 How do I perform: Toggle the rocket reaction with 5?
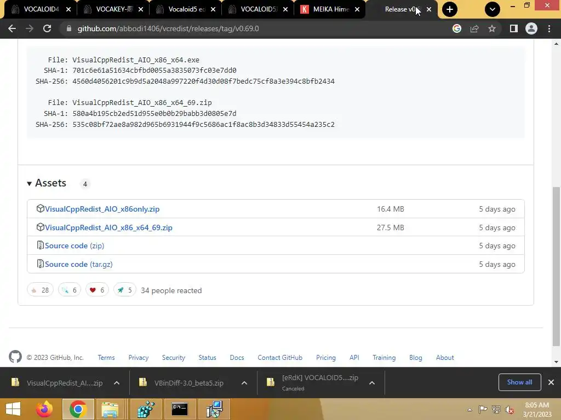124,290
